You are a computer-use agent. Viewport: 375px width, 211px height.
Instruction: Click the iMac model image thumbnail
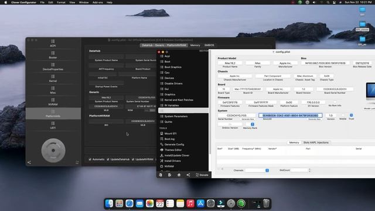pos(370,93)
